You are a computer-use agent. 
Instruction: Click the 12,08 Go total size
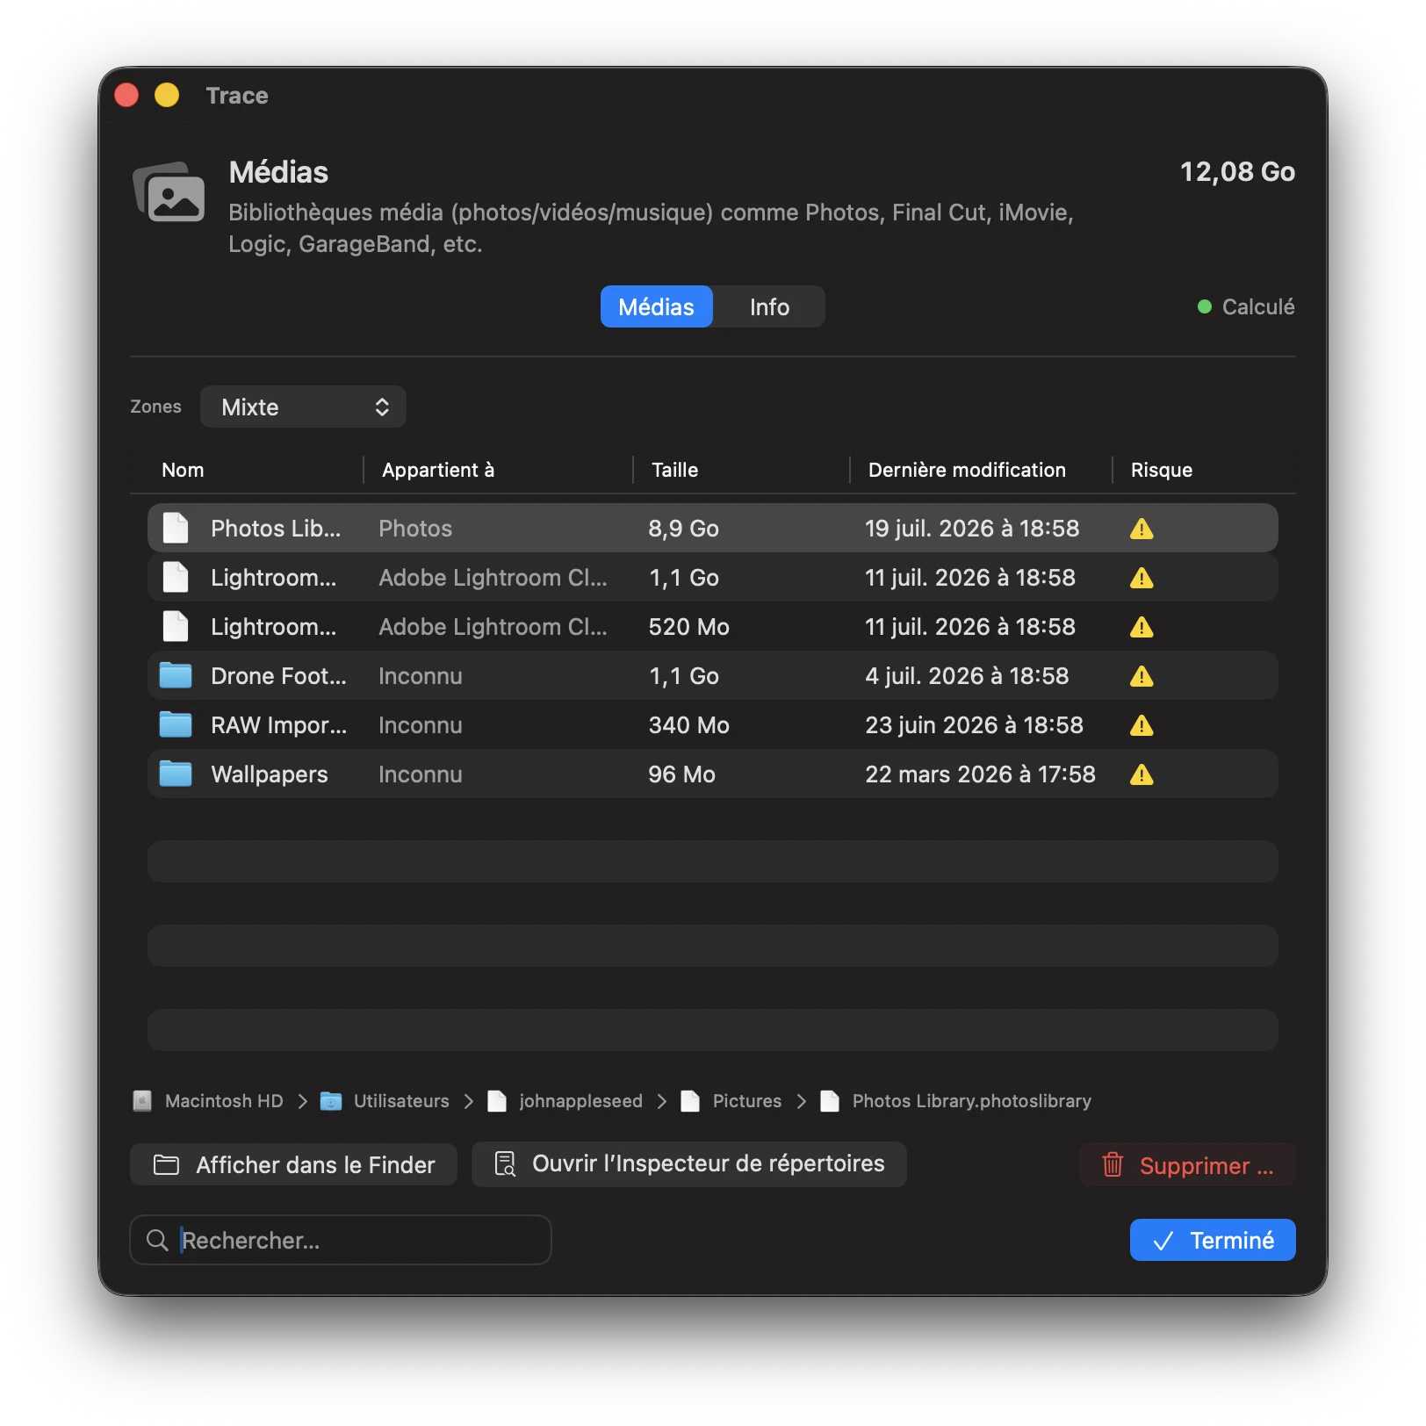tap(1236, 171)
